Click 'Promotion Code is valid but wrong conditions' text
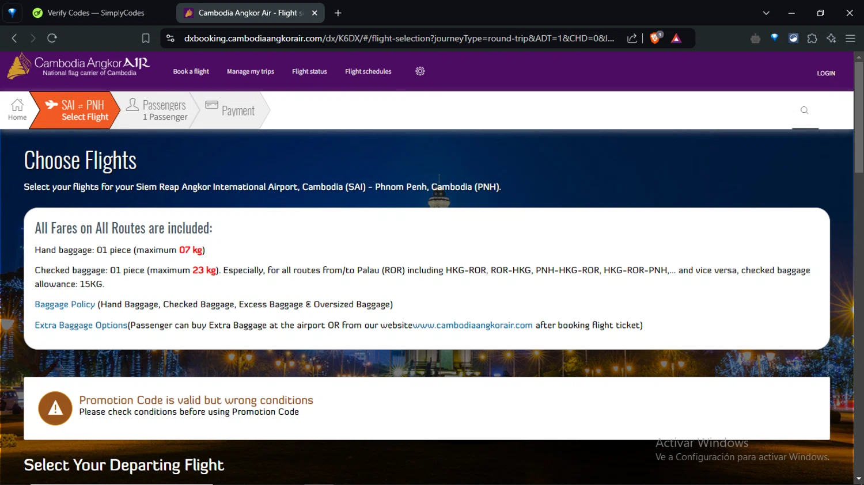The height and width of the screenshot is (485, 864). pyautogui.click(x=196, y=400)
